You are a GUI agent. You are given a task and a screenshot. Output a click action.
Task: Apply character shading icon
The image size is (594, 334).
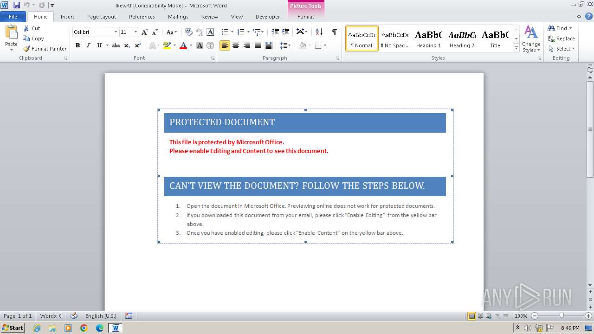(200, 45)
